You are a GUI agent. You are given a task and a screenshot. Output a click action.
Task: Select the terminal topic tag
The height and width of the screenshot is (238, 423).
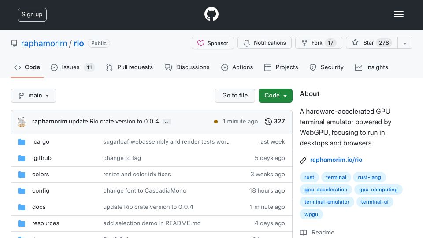(x=336, y=177)
